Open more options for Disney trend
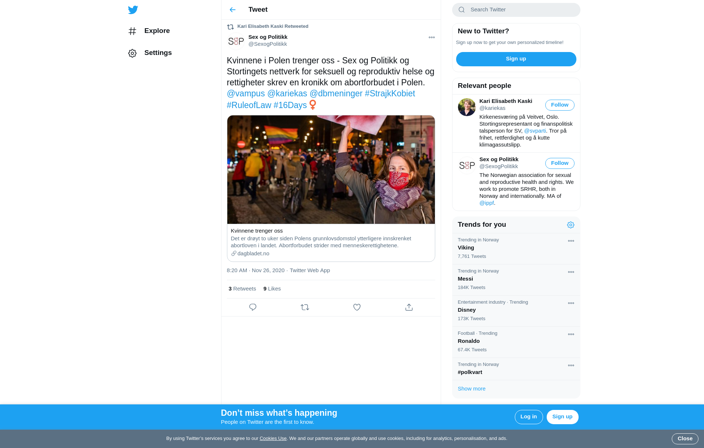704x448 pixels. (571, 303)
